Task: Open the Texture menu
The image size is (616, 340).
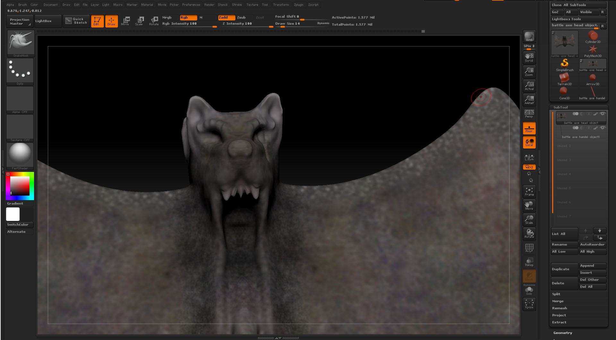Action: point(252,5)
